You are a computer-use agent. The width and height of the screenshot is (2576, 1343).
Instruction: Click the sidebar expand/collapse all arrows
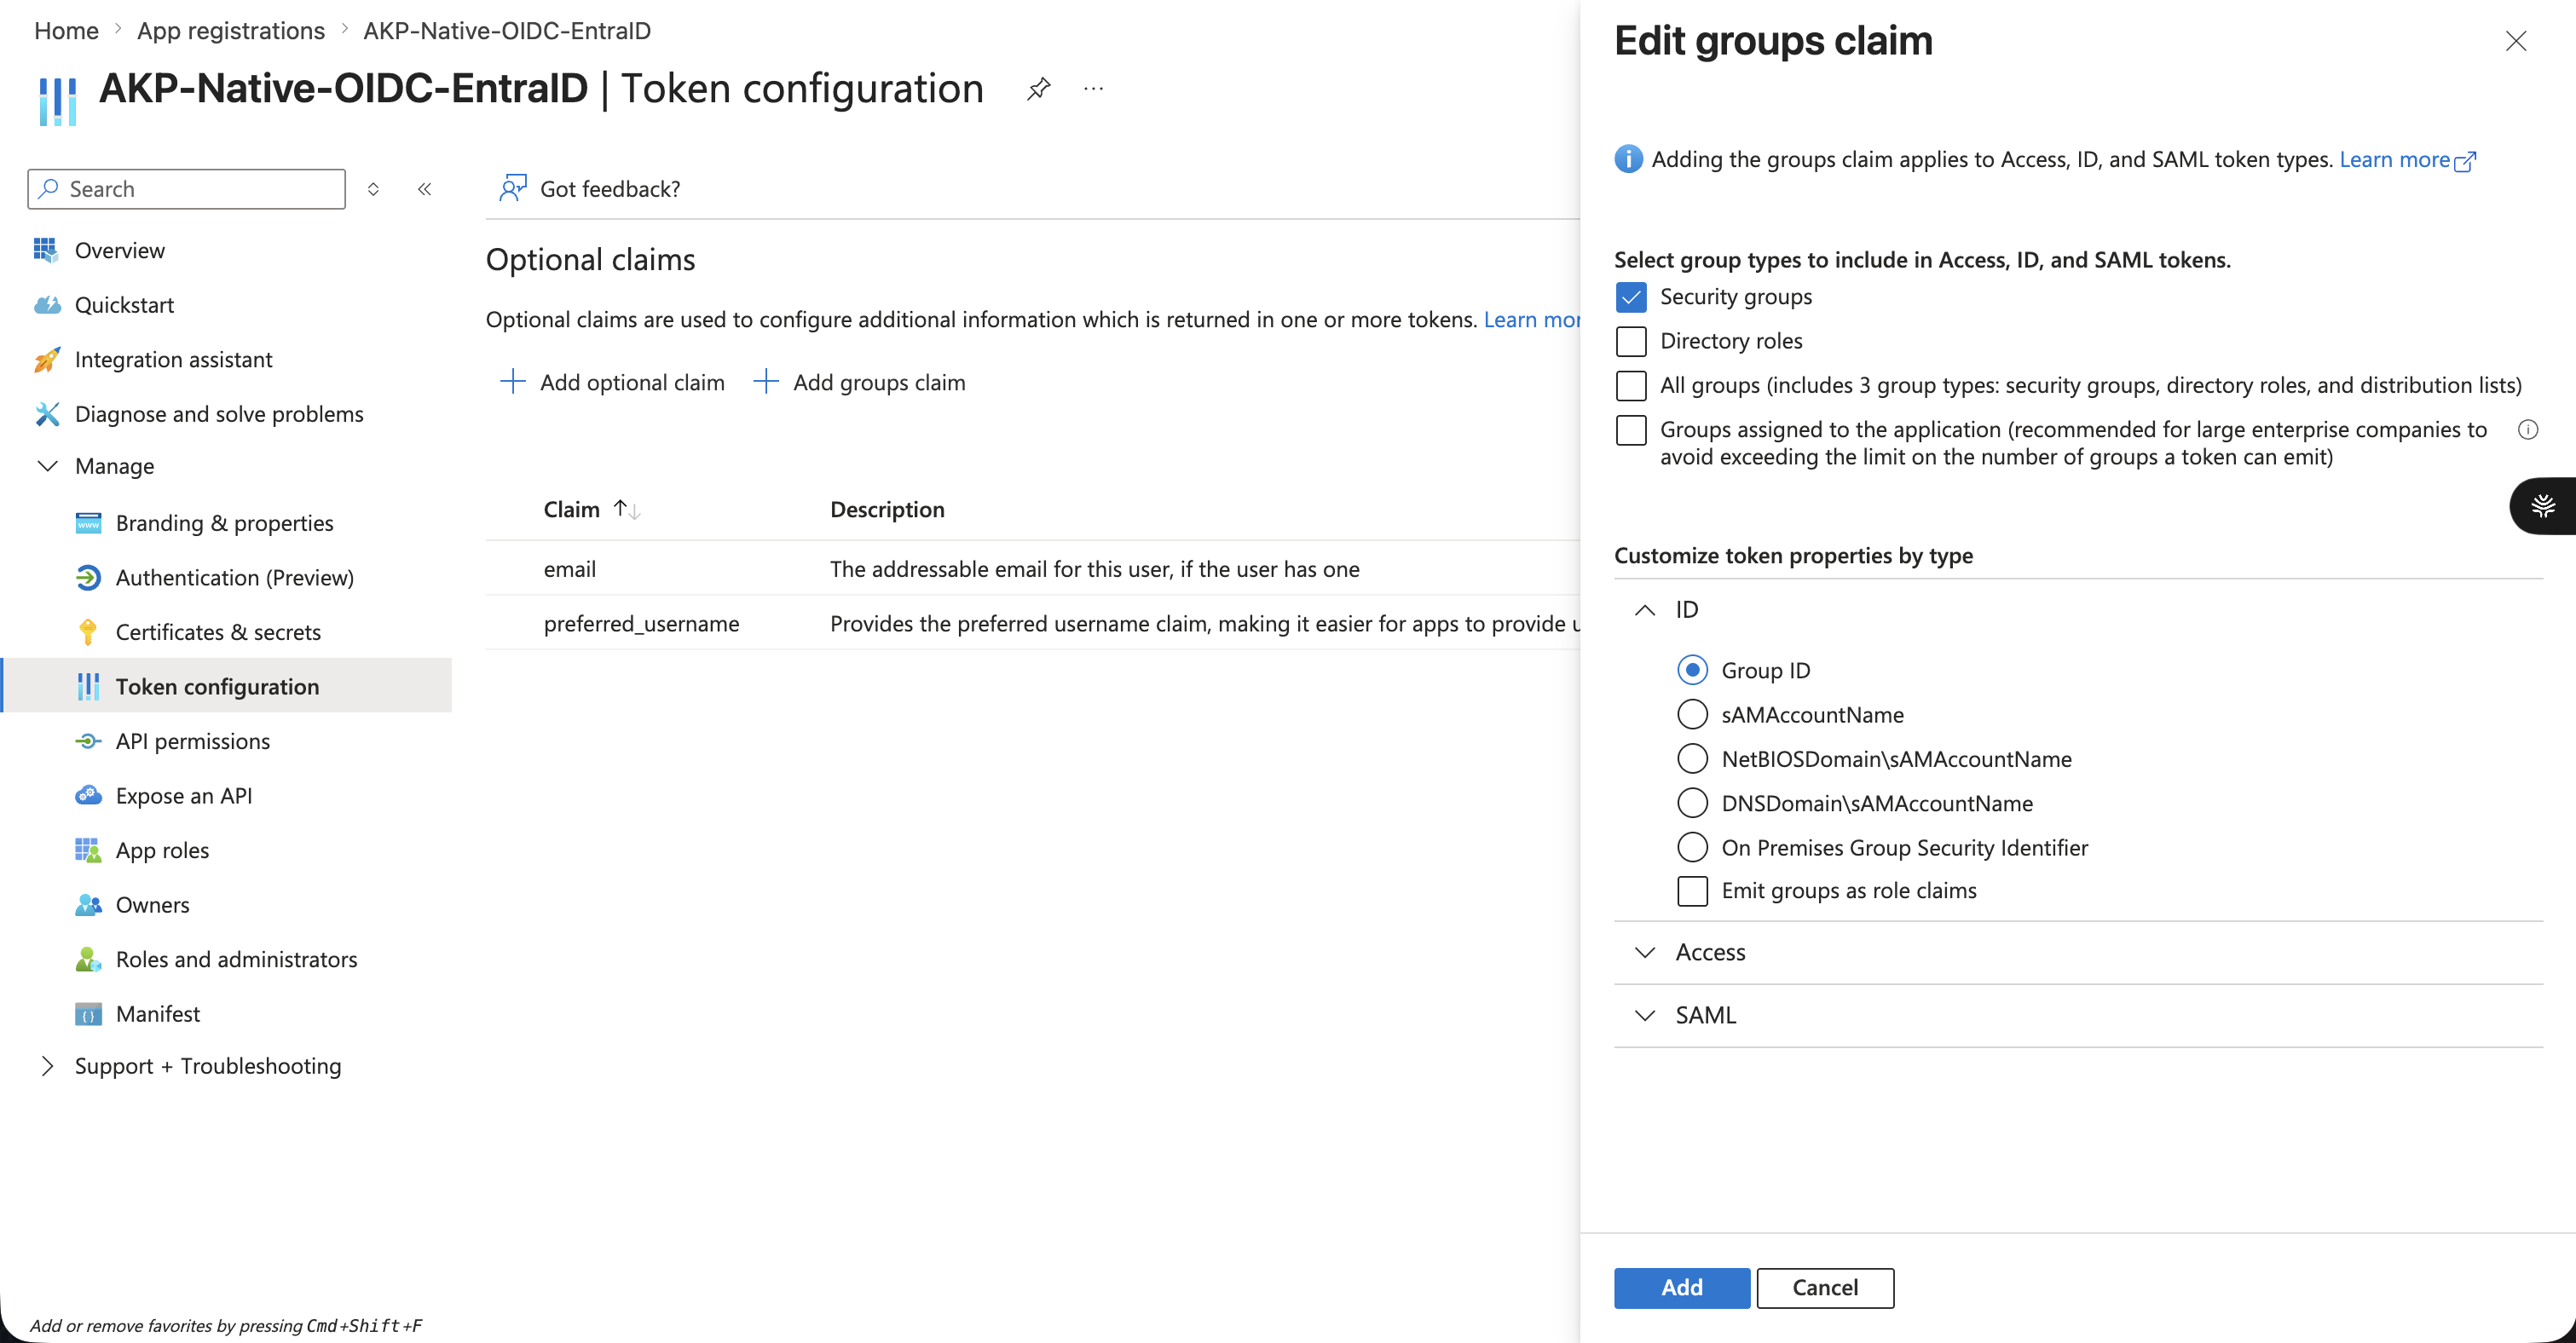coord(373,189)
